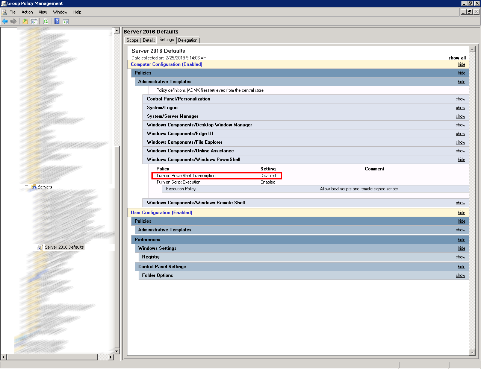The height and width of the screenshot is (369, 481).
Task: Click the Server 2016 Defaults GPO icon in tree
Action: pos(41,247)
